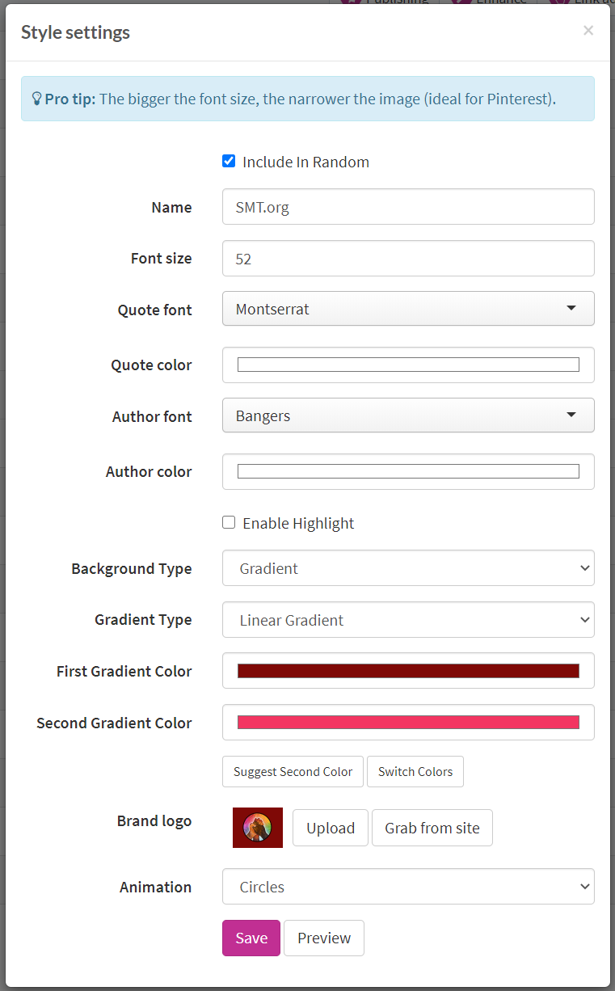Pick the Quote color swatch
Screen dimensions: 615x991
(408, 365)
